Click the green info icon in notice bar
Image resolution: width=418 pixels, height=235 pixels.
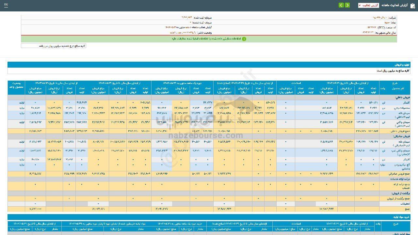click(244, 39)
